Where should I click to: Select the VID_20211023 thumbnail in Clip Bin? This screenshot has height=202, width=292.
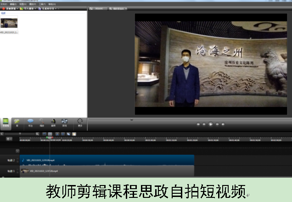point(9,23)
